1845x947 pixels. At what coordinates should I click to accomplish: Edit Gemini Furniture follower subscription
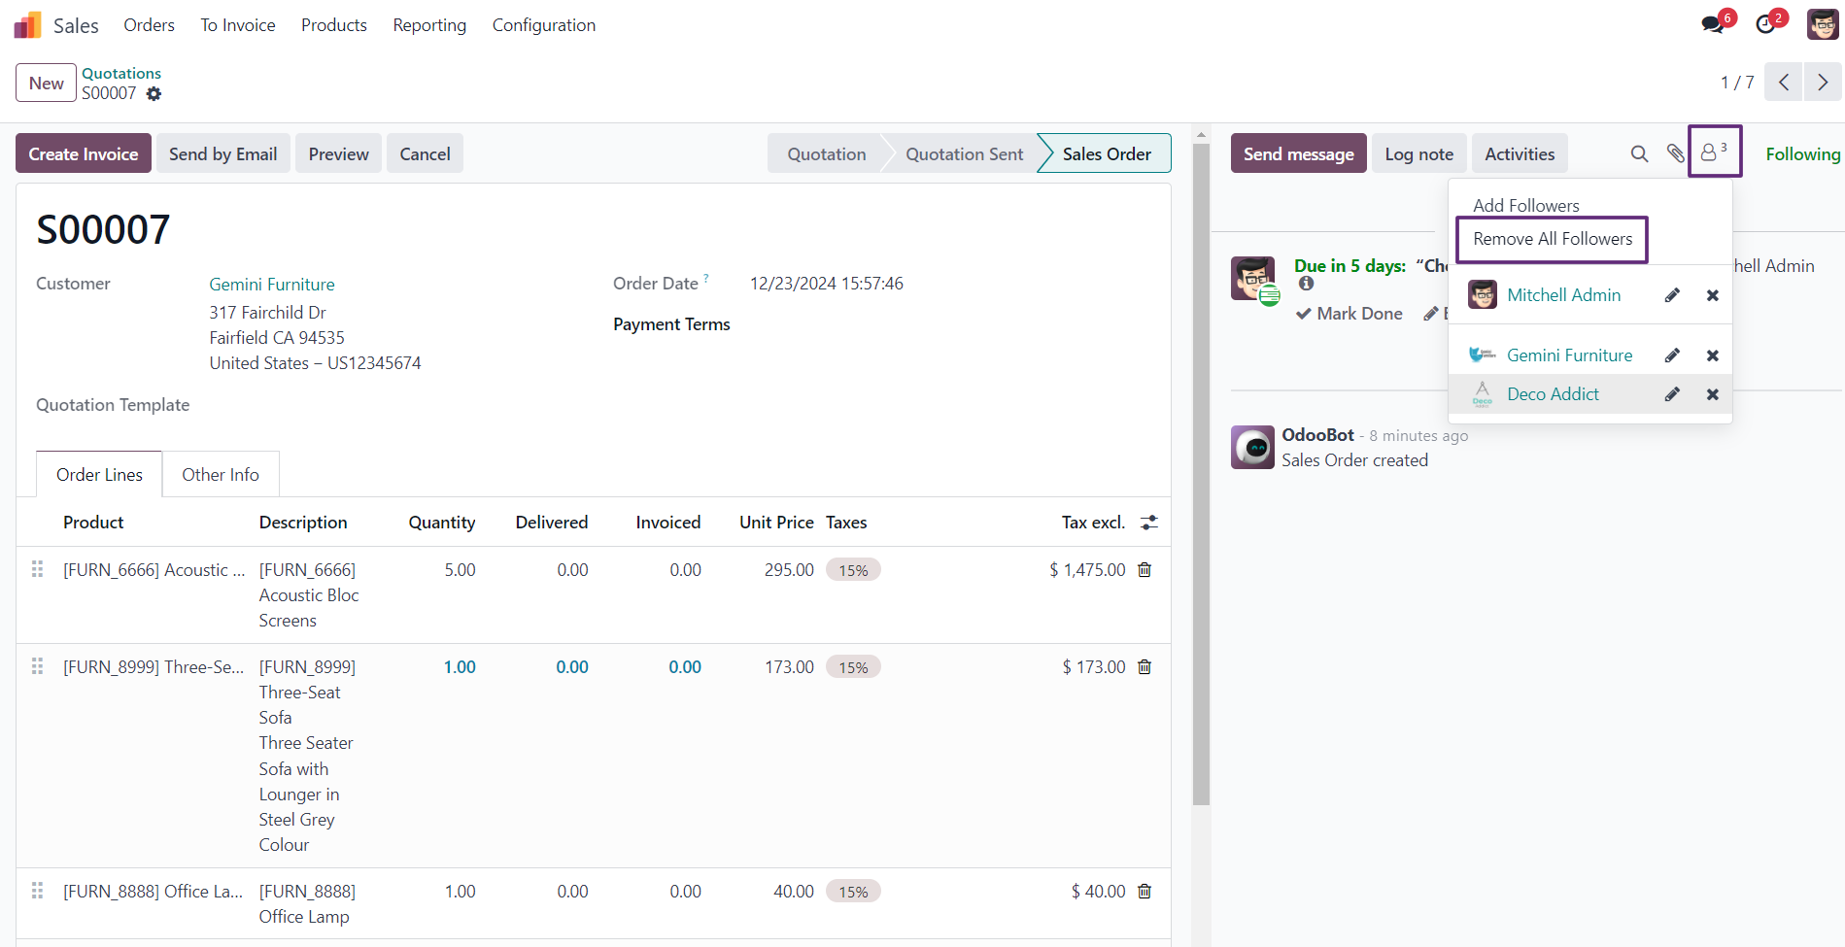click(x=1672, y=355)
